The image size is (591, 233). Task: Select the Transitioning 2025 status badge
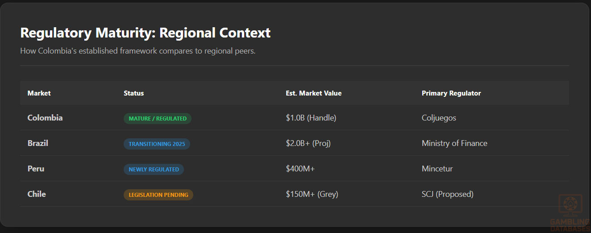click(x=157, y=144)
